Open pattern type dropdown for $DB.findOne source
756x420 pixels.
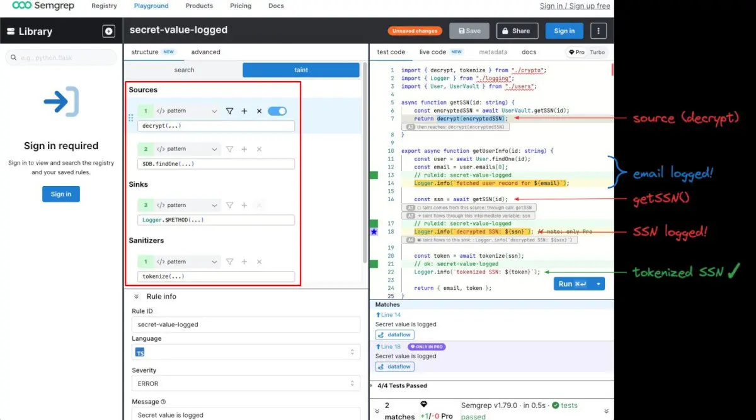(x=187, y=149)
